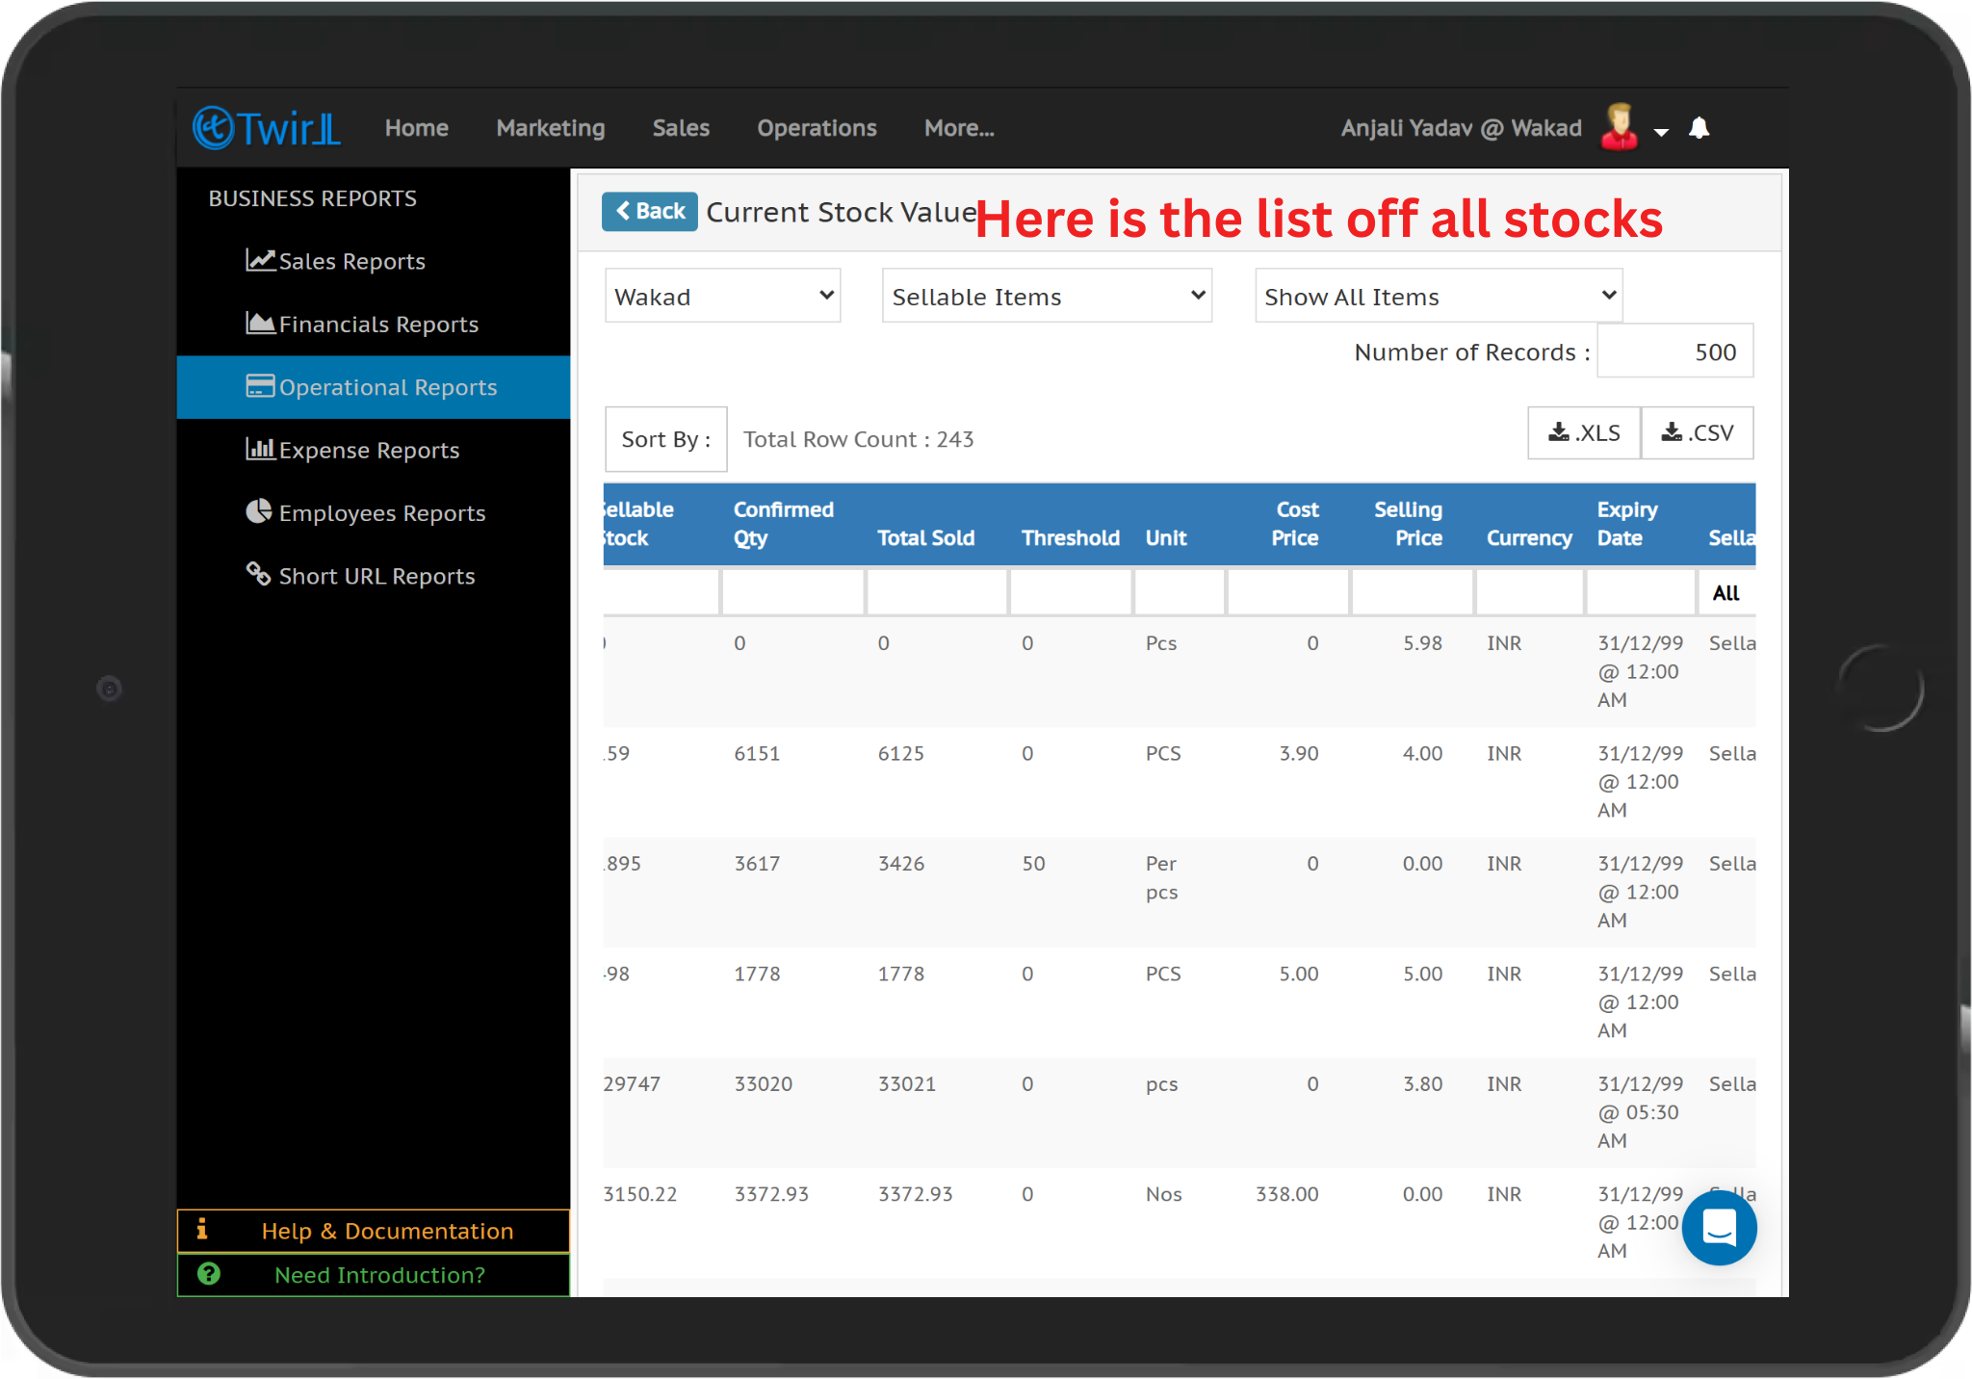
Task: Open the Show All Items dropdown
Action: [x=1439, y=296]
